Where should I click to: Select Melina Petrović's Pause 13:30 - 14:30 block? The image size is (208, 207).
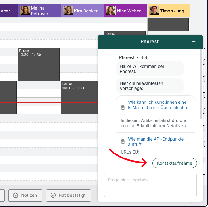(x=39, y=64)
